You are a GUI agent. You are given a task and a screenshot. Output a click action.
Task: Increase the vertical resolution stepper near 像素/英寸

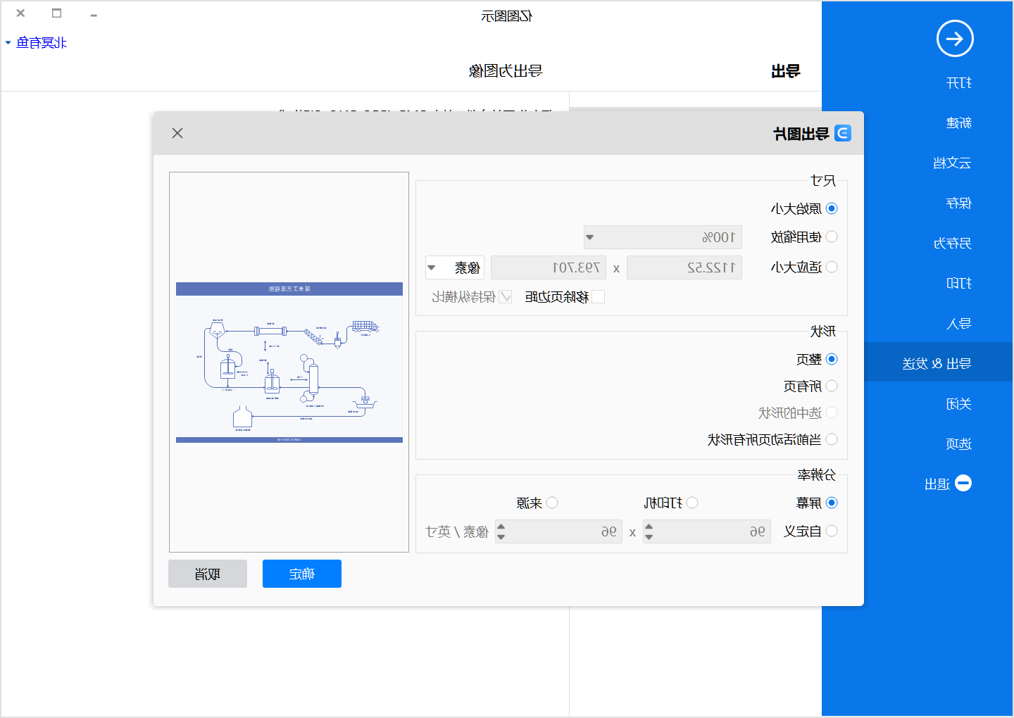[501, 527]
